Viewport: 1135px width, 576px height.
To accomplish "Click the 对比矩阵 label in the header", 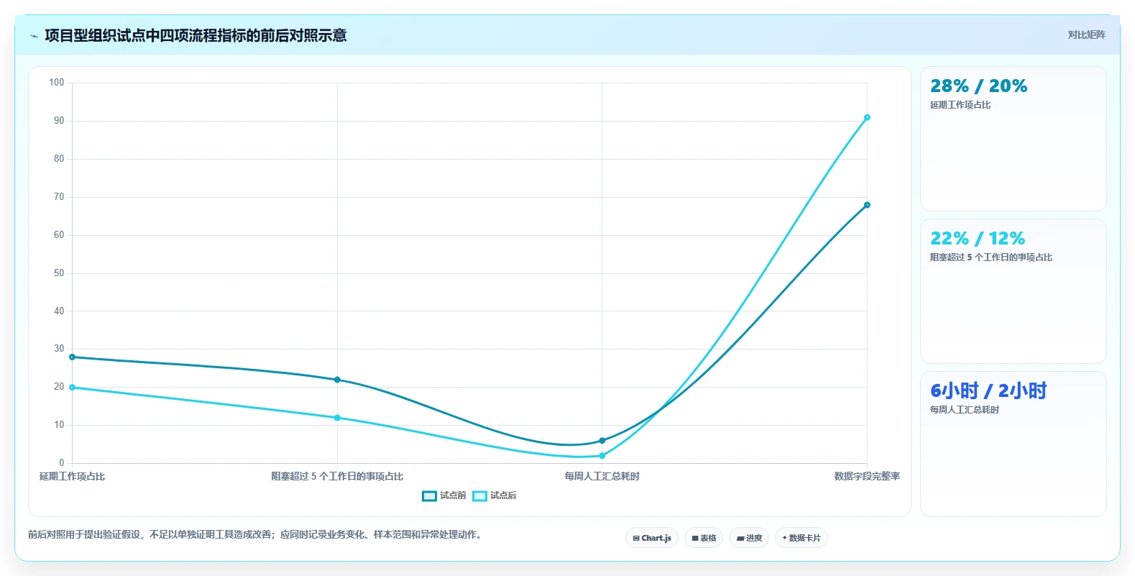I will [1086, 35].
